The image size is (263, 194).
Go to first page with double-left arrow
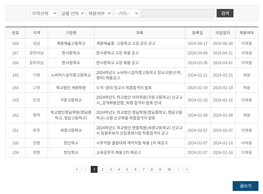tap(77, 169)
